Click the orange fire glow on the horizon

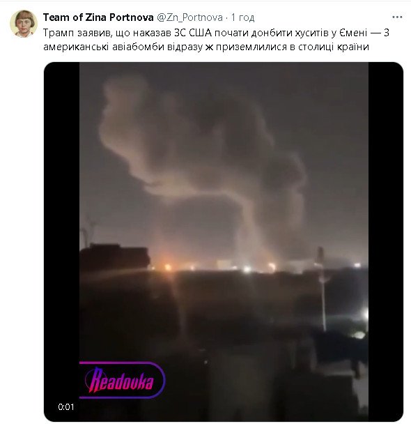click(167, 266)
